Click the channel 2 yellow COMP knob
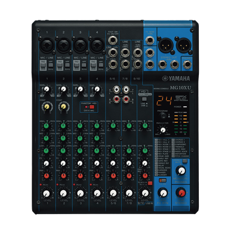 [x=63, y=106]
